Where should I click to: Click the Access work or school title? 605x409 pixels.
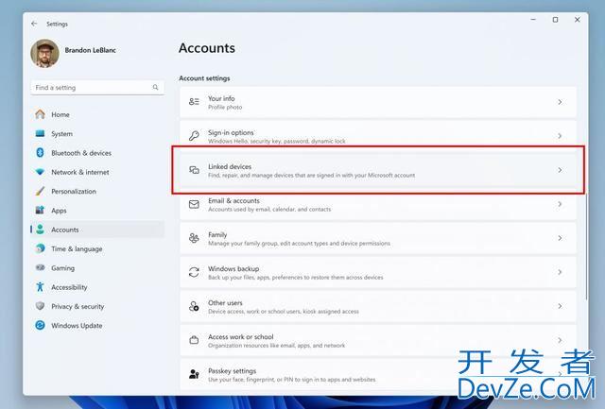tap(241, 337)
